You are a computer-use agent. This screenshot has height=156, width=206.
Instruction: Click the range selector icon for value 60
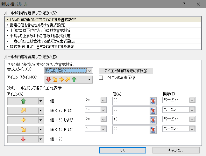click(153, 111)
